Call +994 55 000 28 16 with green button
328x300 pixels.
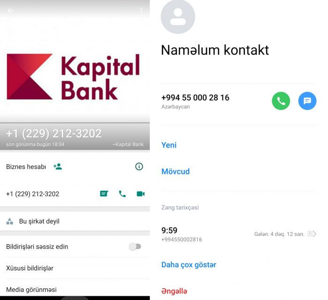tap(281, 101)
